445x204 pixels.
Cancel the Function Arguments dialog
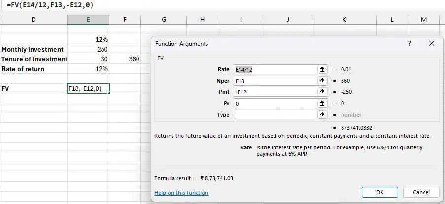click(421, 192)
